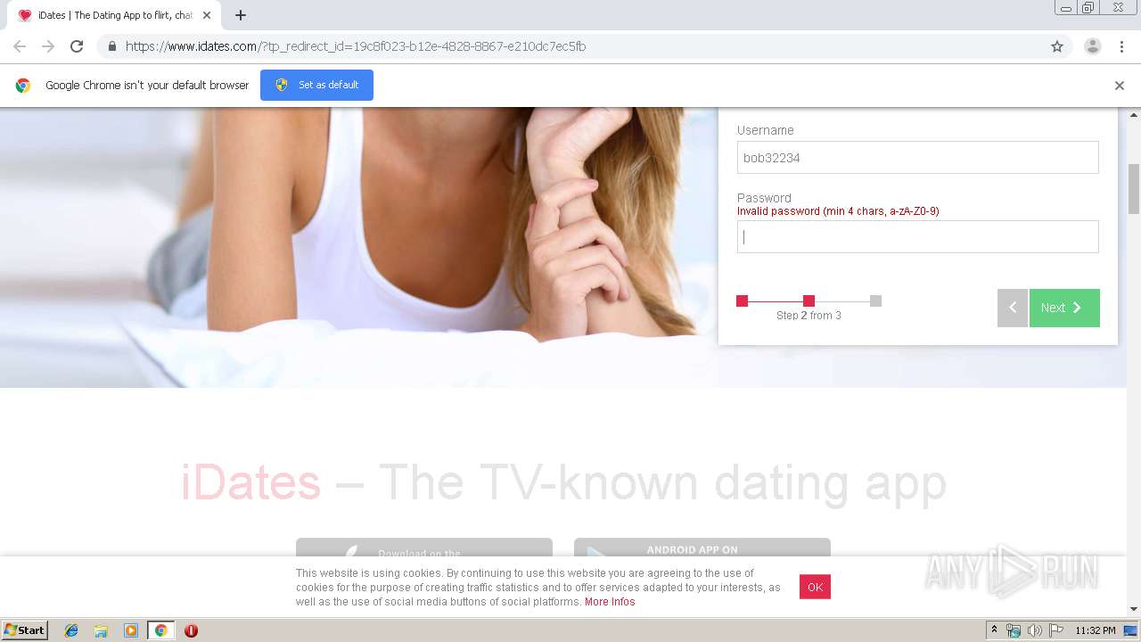
Task: Click the Android app download badge
Action: (x=702, y=547)
